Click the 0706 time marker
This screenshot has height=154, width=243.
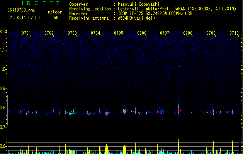coord(142,33)
